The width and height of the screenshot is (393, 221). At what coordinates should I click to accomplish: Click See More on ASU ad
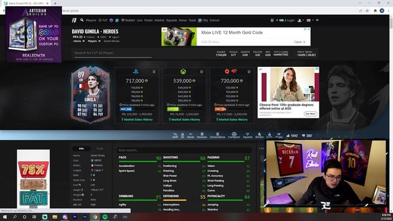pos(311,114)
